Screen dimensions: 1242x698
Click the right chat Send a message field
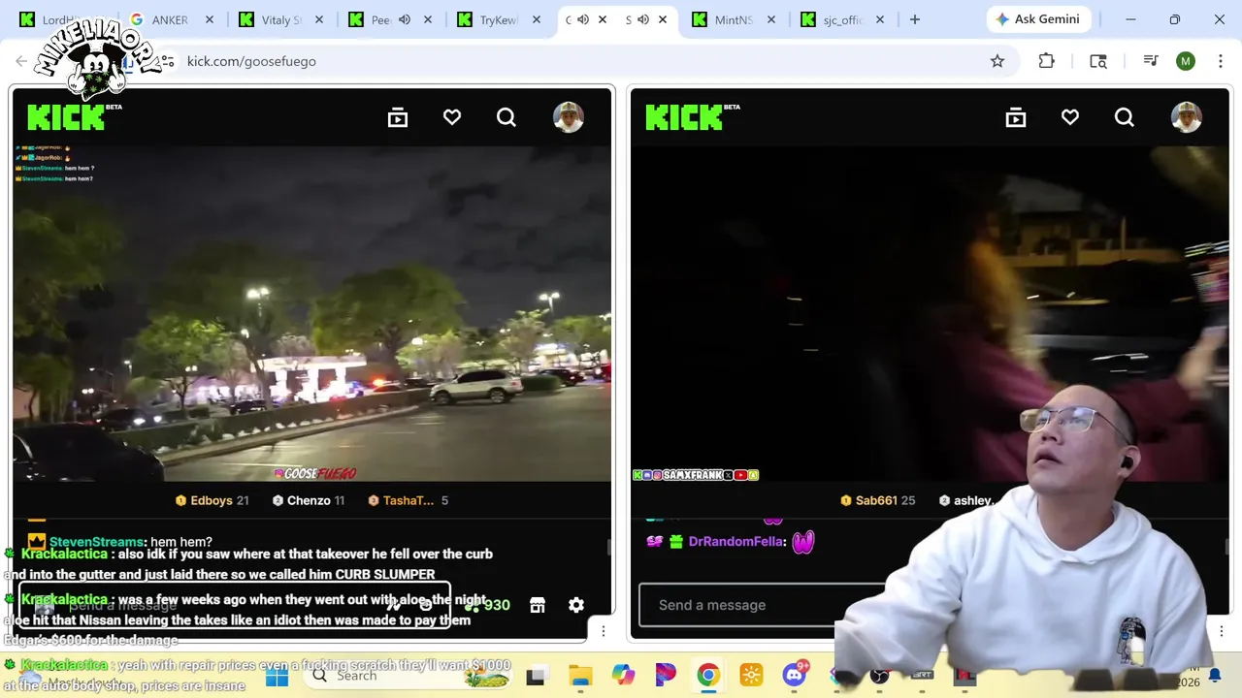[x=762, y=605]
